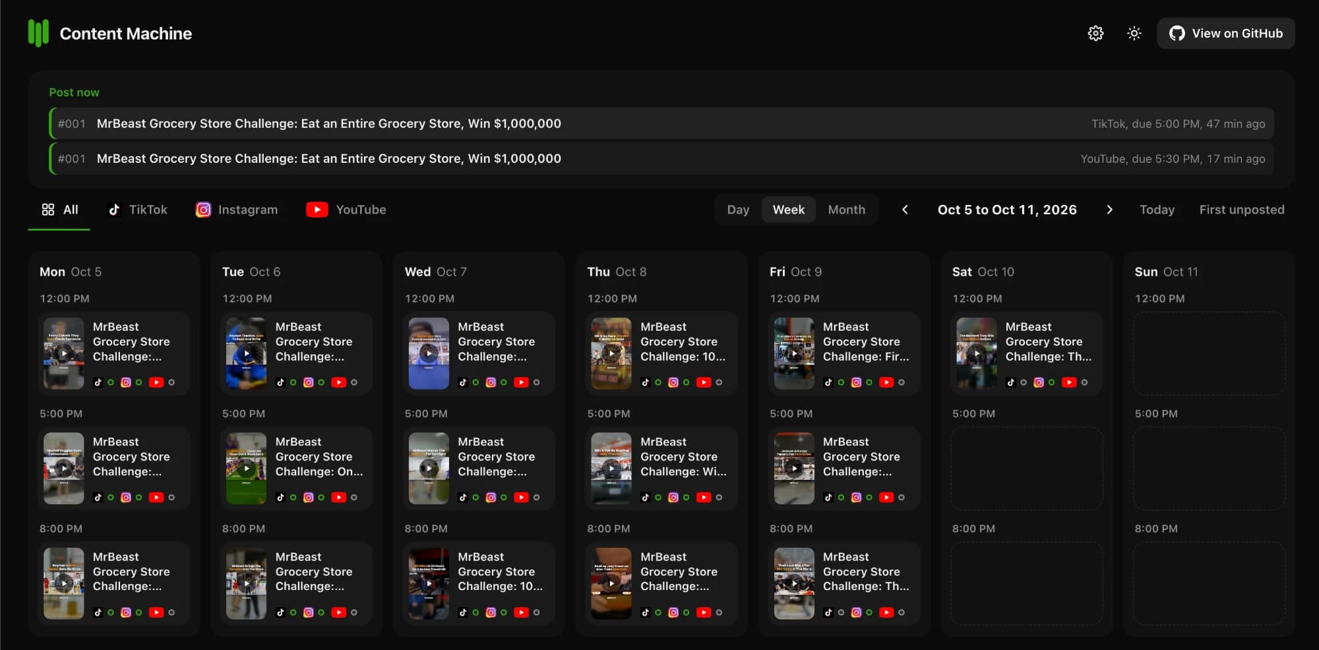Image resolution: width=1319 pixels, height=650 pixels.
Task: Go to next week with right chevron
Action: point(1109,210)
